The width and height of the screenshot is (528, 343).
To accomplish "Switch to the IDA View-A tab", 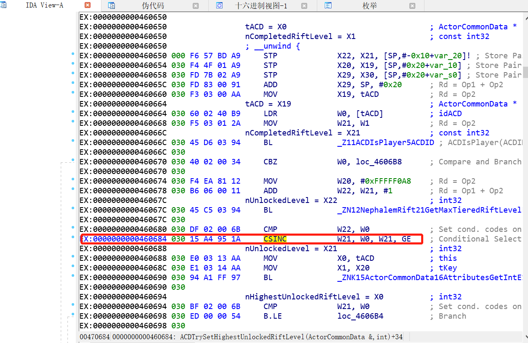I will [44, 5].
